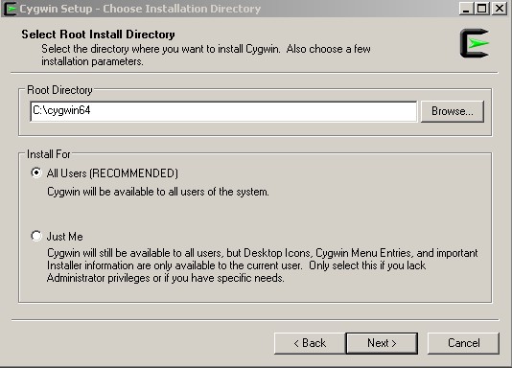
Task: Click the 'Select Root Install Directory' heading
Action: 98,34
